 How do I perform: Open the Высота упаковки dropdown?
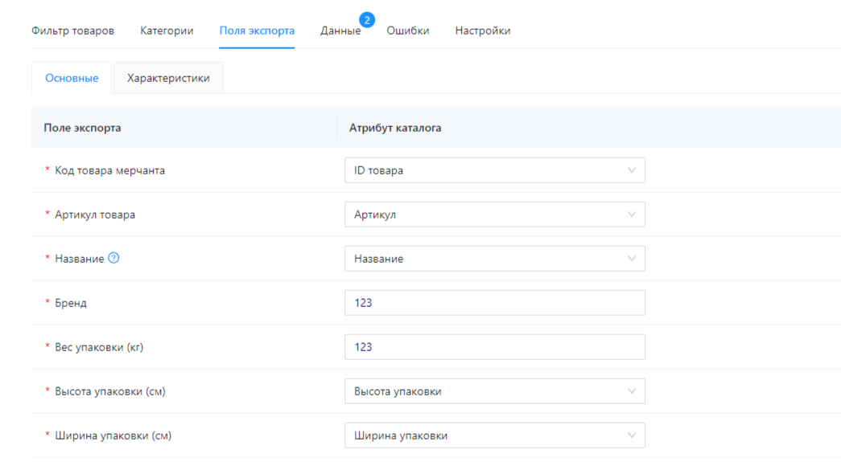[x=494, y=391]
